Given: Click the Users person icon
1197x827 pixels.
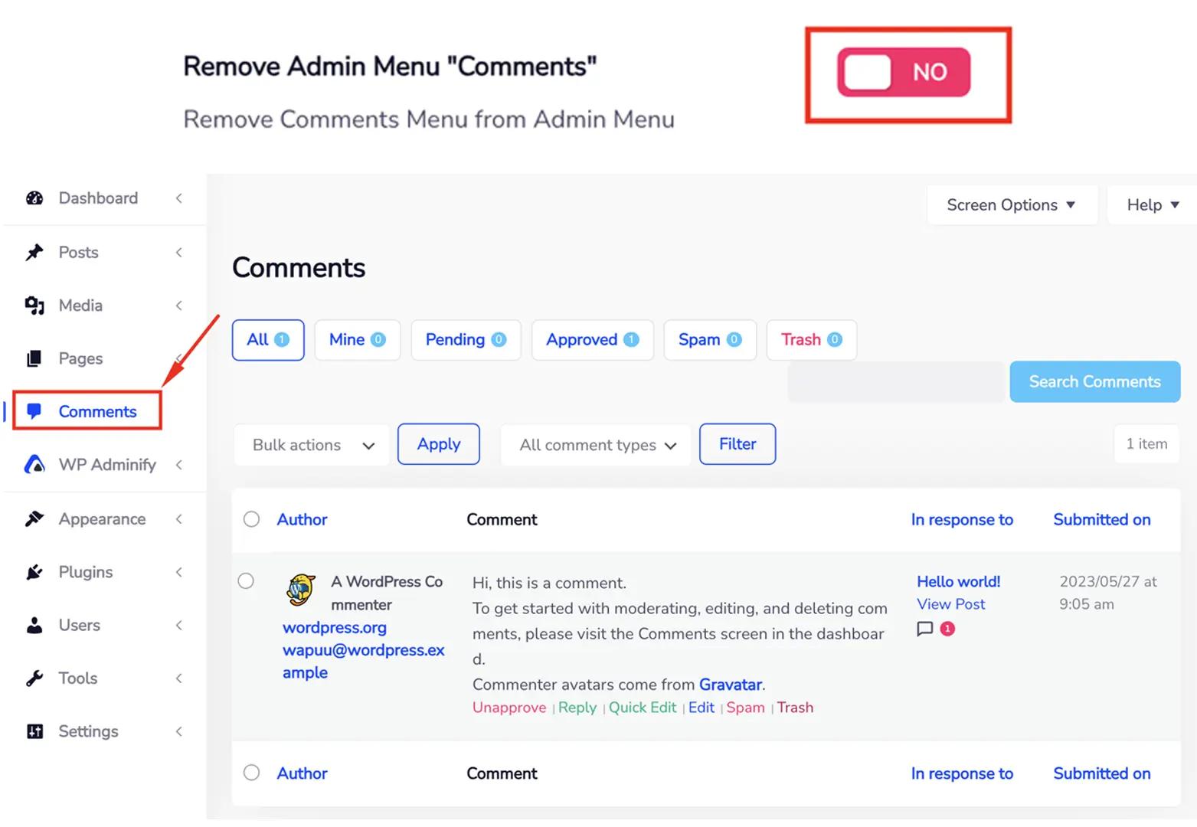Looking at the screenshot, I should 34,625.
